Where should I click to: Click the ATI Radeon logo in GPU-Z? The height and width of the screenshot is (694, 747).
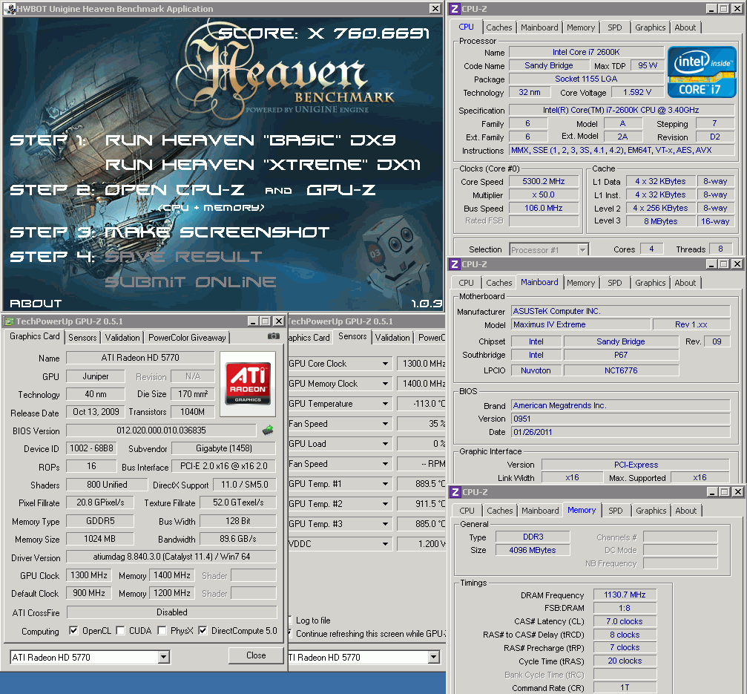click(x=248, y=384)
